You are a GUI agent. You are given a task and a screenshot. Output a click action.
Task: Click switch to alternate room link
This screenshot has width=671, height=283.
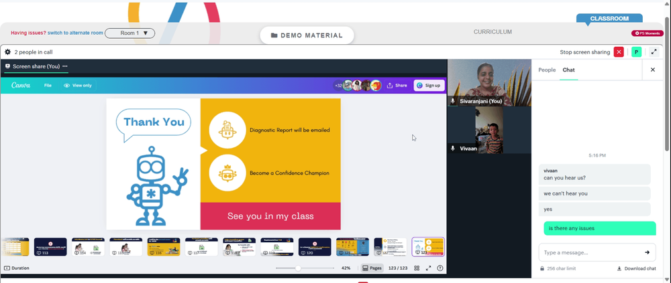coord(75,33)
